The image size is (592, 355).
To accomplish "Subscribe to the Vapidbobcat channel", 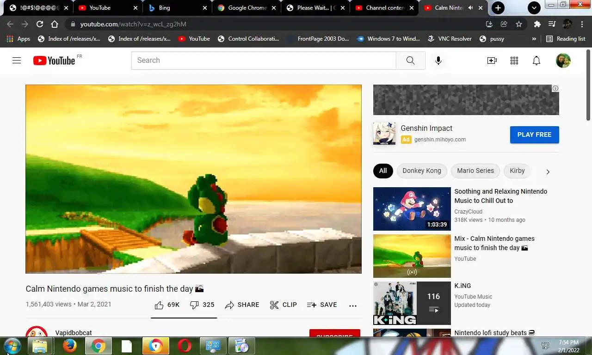I will (x=334, y=334).
